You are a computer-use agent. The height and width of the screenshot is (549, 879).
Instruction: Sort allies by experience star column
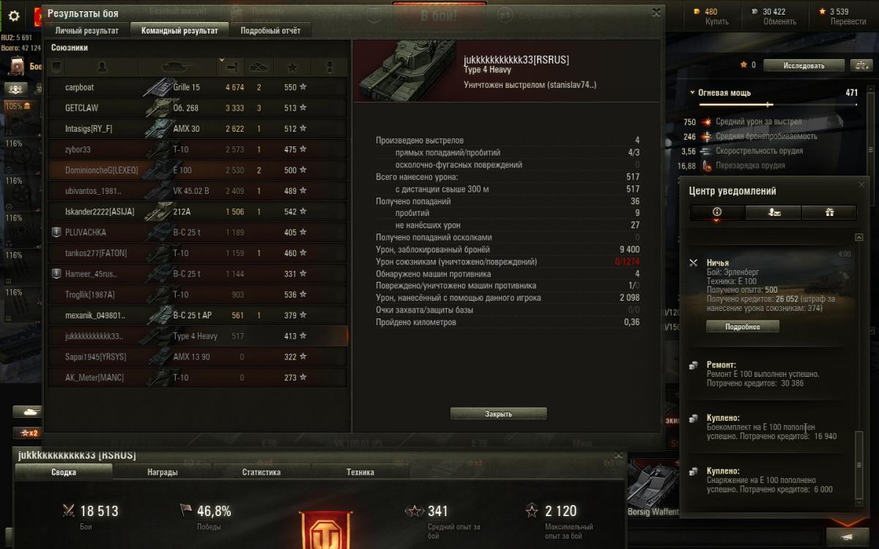[293, 67]
